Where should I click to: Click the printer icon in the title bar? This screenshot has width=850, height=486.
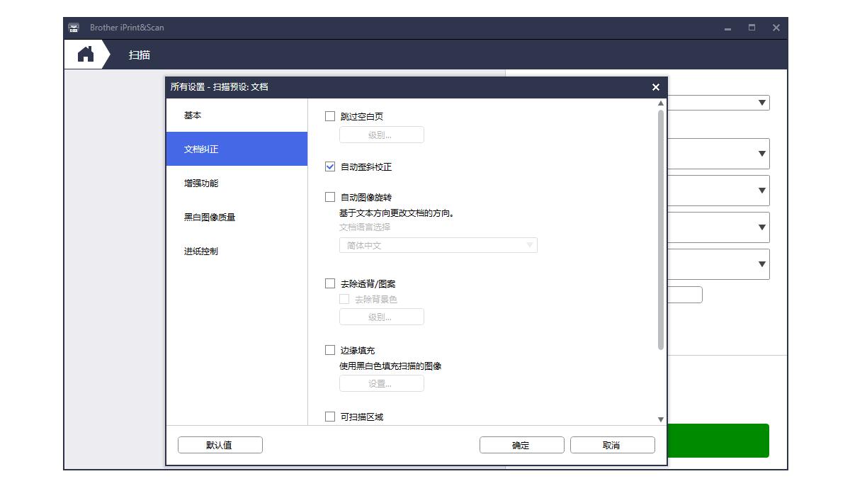(74, 28)
